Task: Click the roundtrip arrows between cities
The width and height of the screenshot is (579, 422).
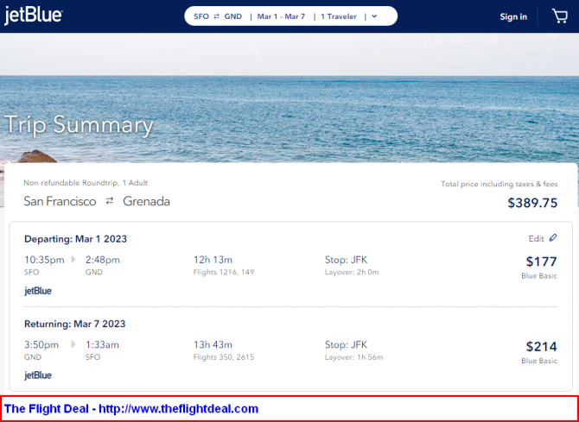Action: click(109, 201)
